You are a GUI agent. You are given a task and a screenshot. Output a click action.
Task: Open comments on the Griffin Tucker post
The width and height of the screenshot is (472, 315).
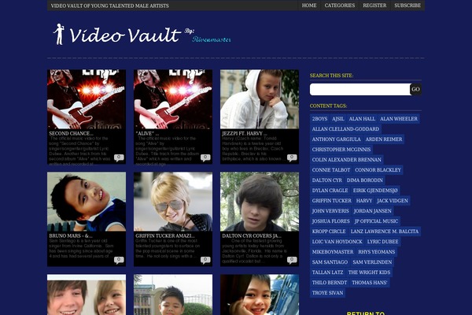coord(205,260)
